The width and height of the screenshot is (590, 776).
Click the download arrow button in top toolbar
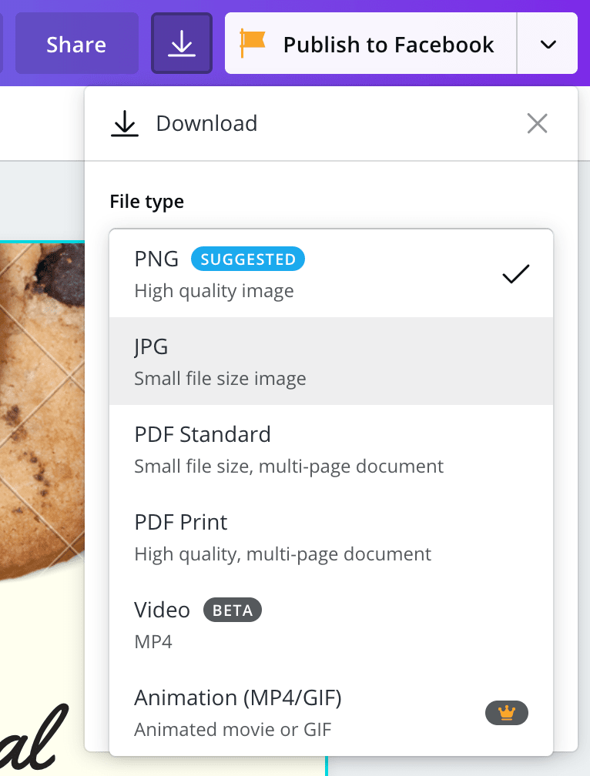coord(182,44)
